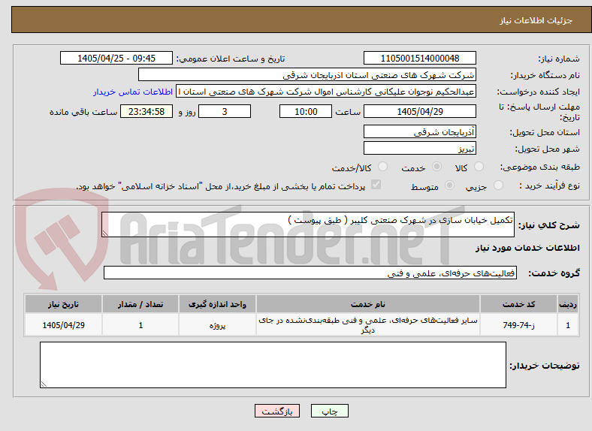Screen dimensions: 592x431
Task: Select the خدمت radio button
Action: (x=436, y=167)
